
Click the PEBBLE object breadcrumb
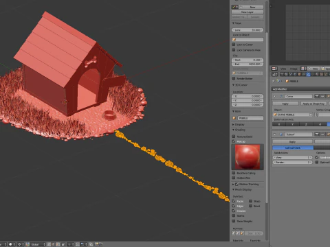(x=291, y=81)
